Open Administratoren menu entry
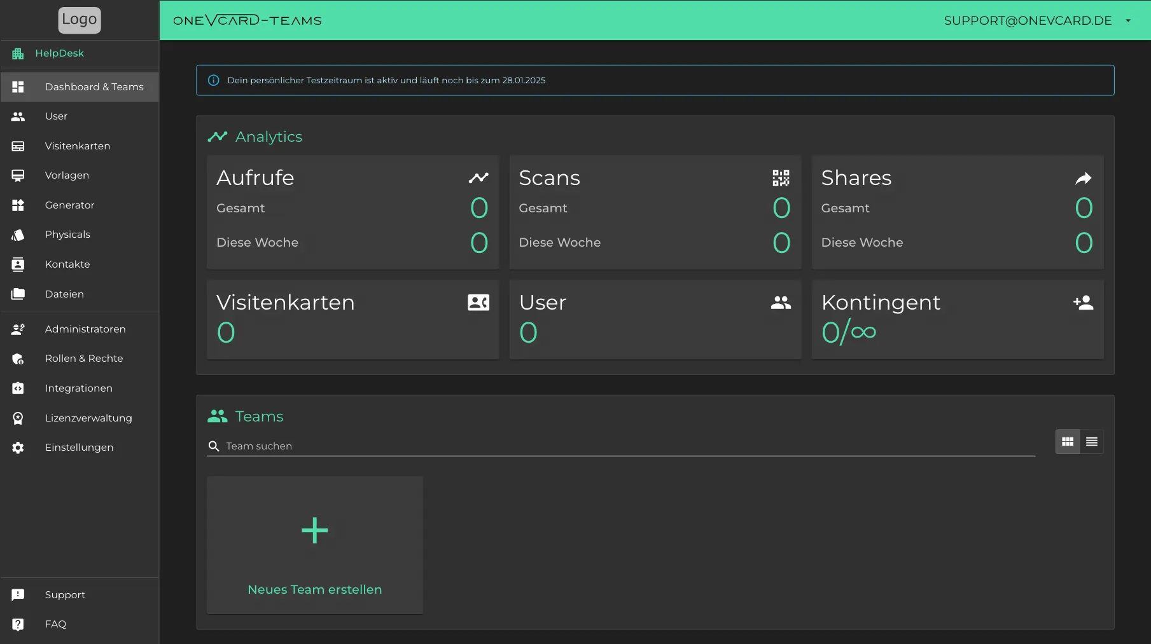 click(x=80, y=329)
